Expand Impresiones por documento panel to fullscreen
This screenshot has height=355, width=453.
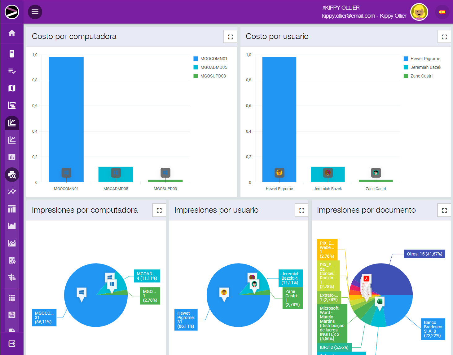pyautogui.click(x=444, y=211)
